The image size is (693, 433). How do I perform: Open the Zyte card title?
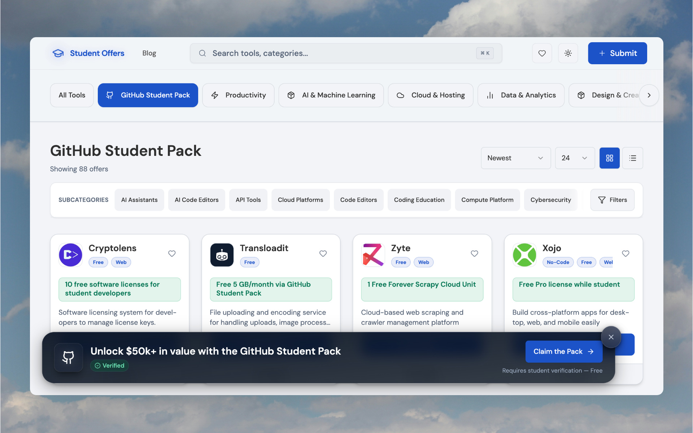tap(401, 248)
